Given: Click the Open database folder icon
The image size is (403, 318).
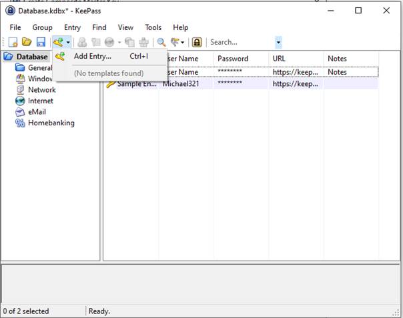Looking at the screenshot, I should pyautogui.click(x=27, y=42).
